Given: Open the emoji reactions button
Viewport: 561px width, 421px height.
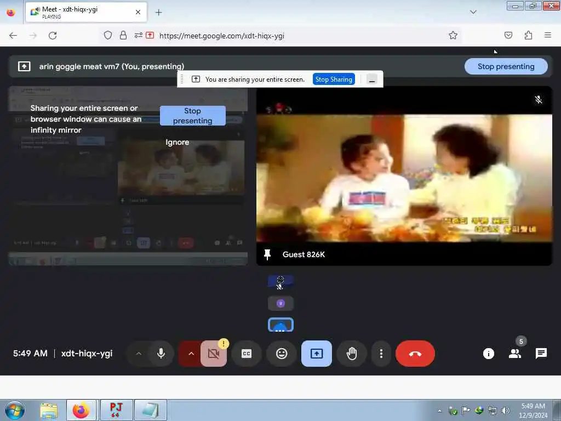Looking at the screenshot, I should [x=282, y=354].
